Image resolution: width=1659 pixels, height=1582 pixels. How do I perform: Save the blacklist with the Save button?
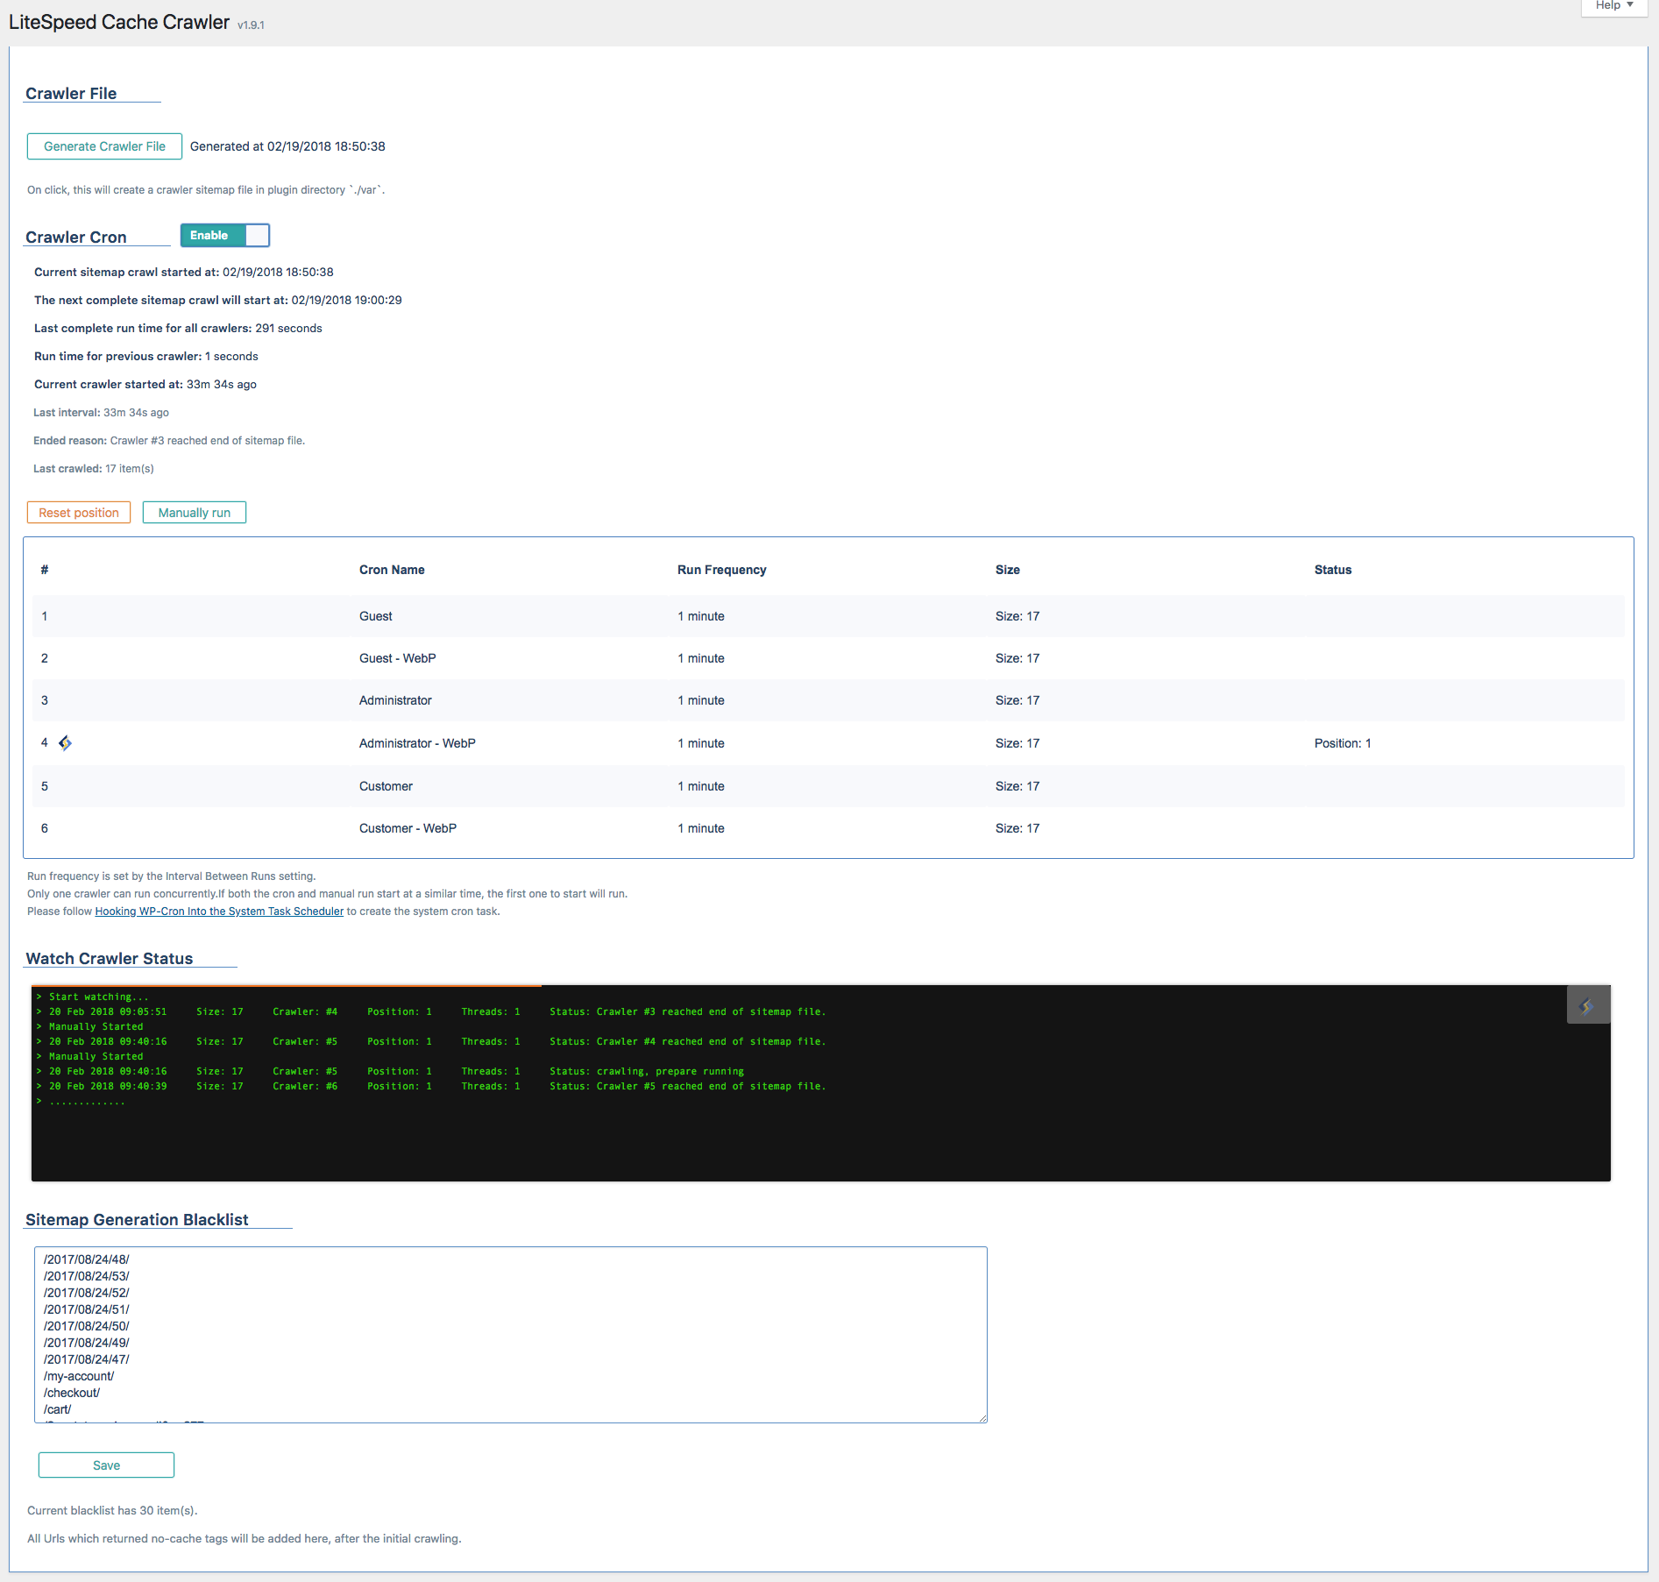[106, 1465]
